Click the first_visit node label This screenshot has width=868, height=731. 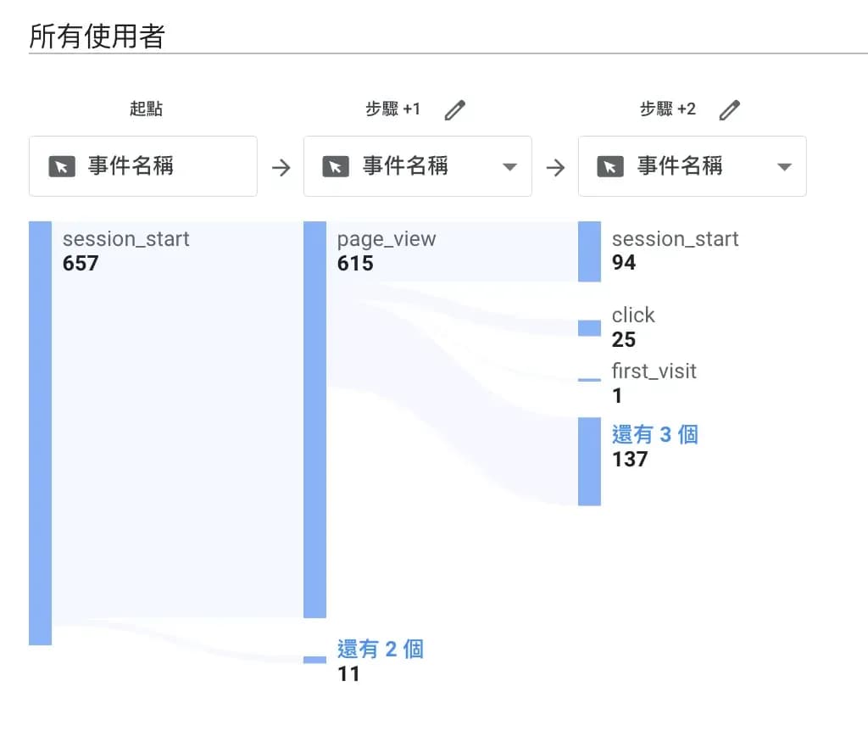pos(654,371)
